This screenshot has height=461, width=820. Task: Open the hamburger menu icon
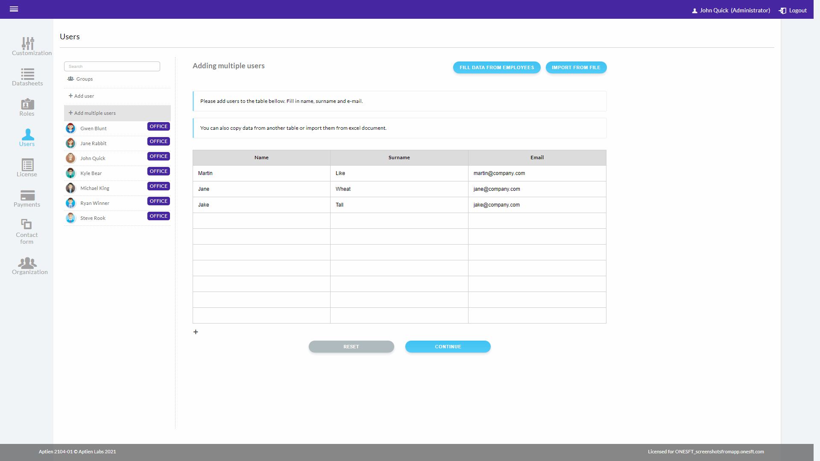point(14,9)
